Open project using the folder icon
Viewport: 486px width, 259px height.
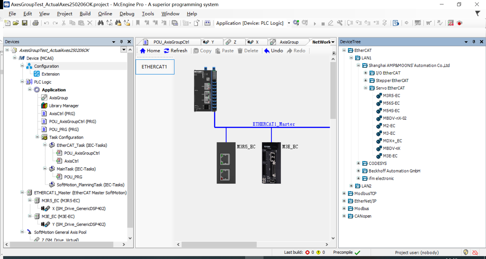click(x=16, y=23)
